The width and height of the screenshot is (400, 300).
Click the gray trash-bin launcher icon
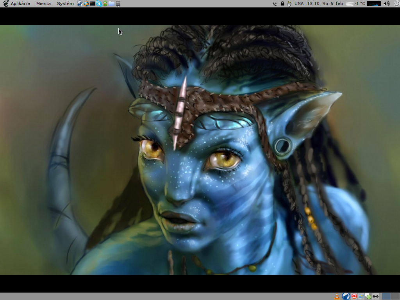118,4
